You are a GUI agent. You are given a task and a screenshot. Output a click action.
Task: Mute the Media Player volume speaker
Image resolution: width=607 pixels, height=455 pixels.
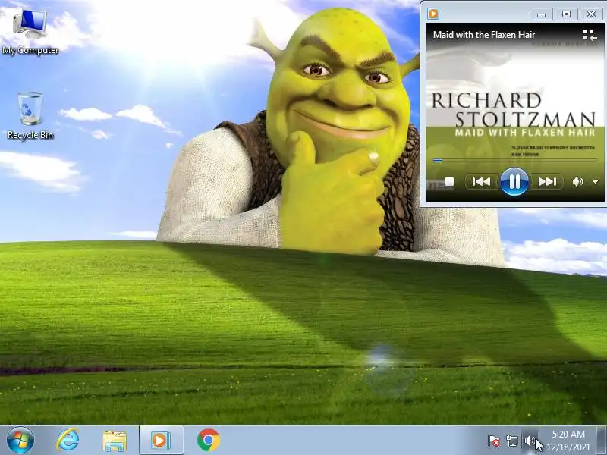(x=578, y=181)
